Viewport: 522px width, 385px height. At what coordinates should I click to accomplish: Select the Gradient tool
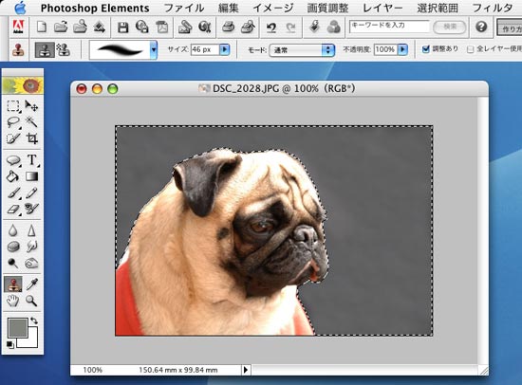[x=31, y=176]
